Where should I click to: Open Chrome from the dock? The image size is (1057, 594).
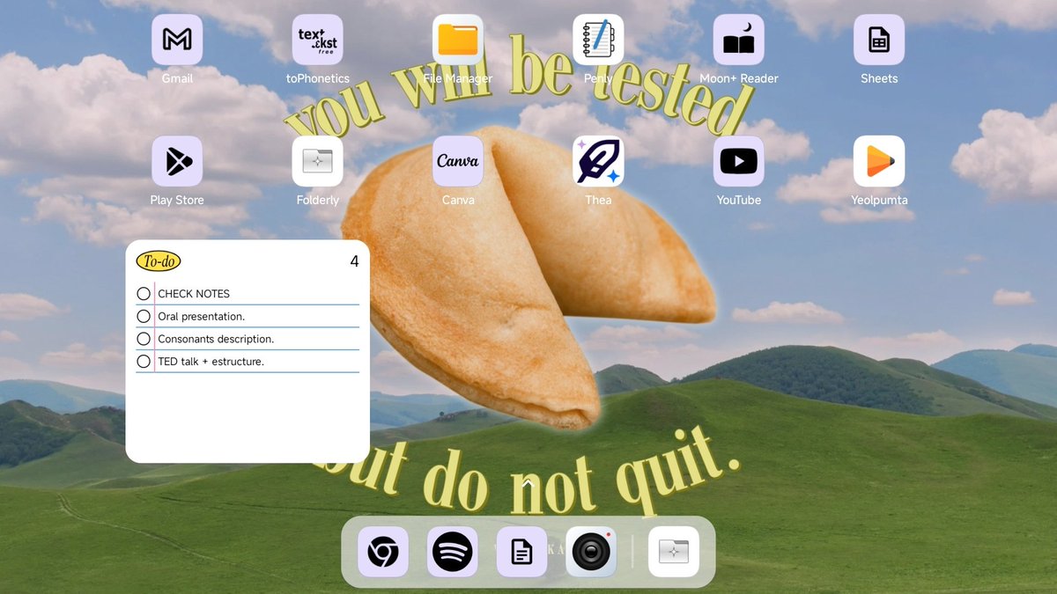(383, 552)
